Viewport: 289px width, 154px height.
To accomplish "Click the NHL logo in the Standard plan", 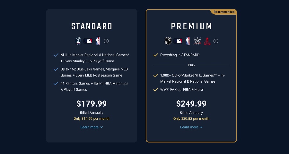I will [78, 41].
